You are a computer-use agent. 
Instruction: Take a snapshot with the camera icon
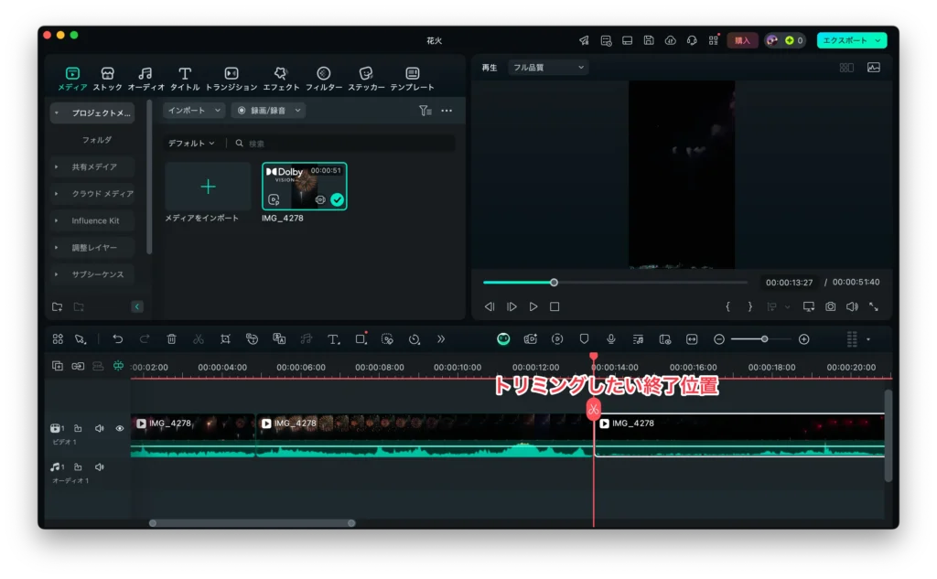coord(830,307)
